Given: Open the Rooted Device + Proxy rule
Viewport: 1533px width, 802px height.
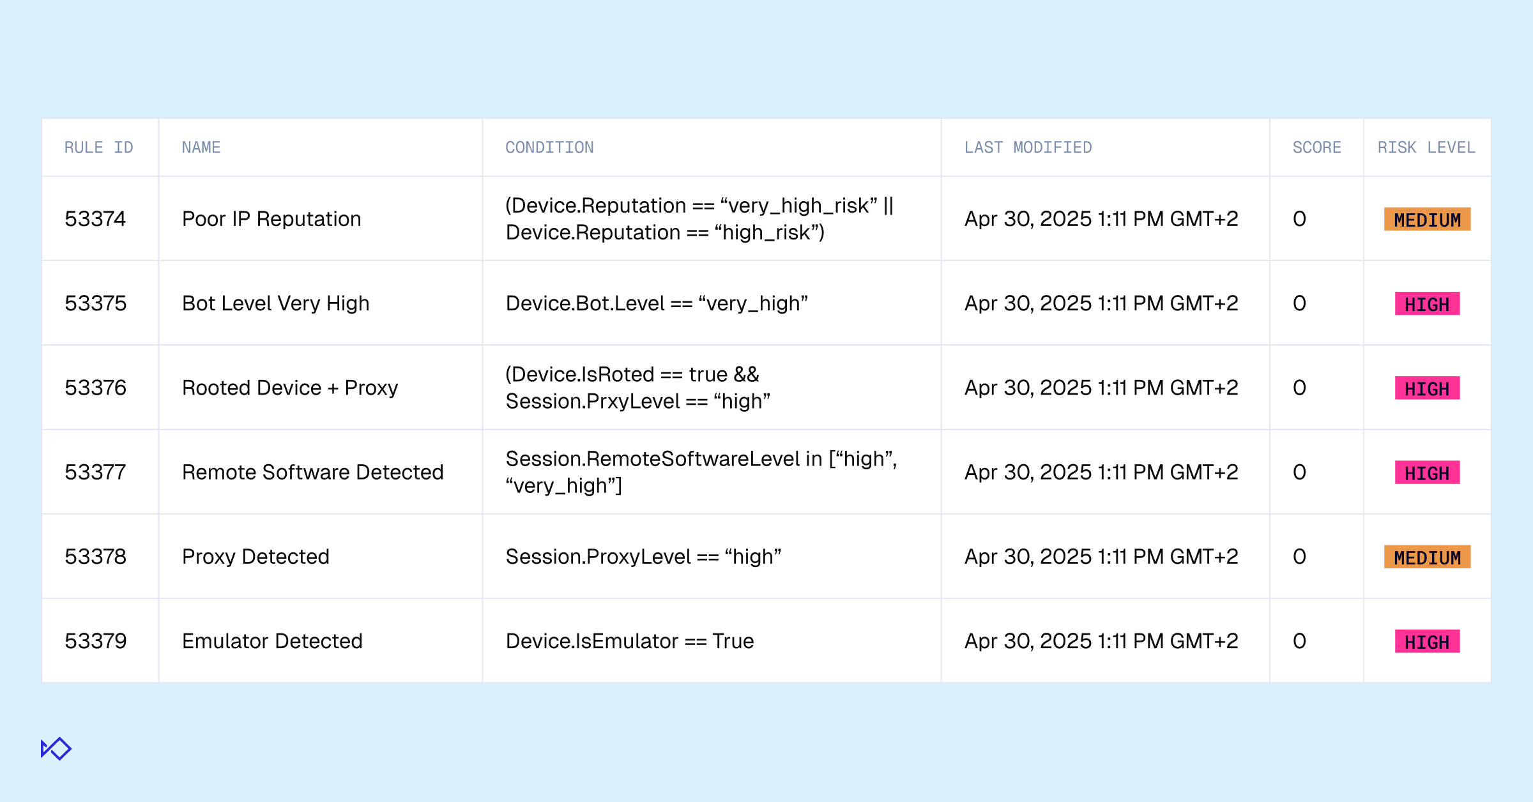Looking at the screenshot, I should (290, 388).
